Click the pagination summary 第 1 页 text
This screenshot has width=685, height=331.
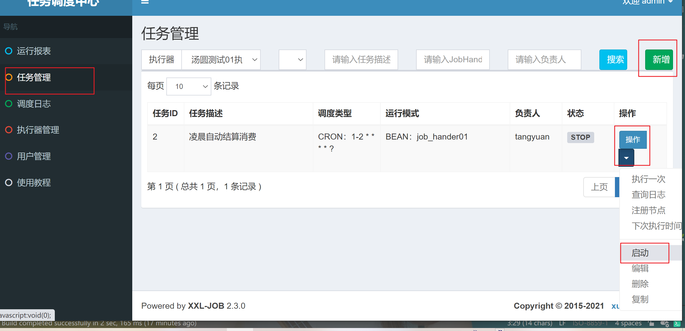pyautogui.click(x=204, y=187)
